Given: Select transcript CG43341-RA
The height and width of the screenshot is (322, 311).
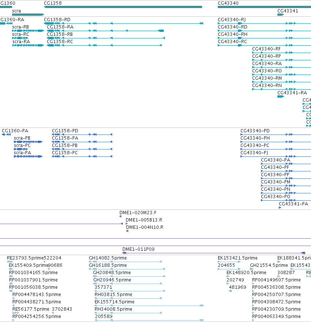Looking at the screenshot, I should pos(292,93).
